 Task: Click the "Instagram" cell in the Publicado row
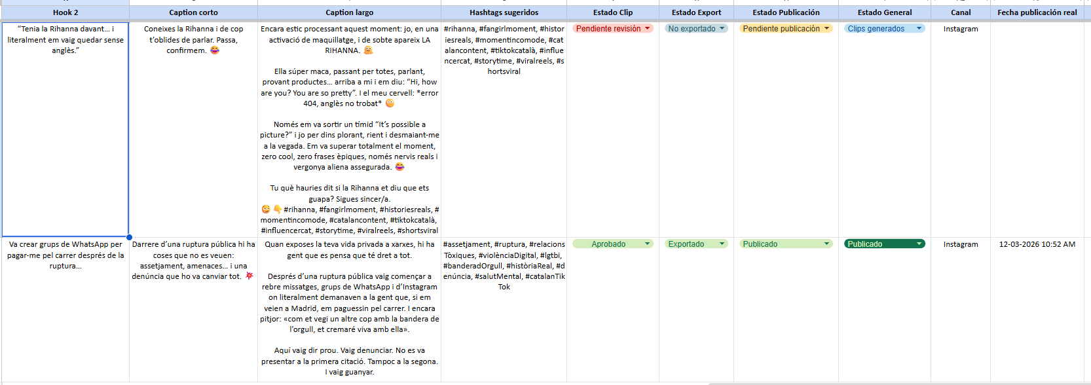[961, 309]
